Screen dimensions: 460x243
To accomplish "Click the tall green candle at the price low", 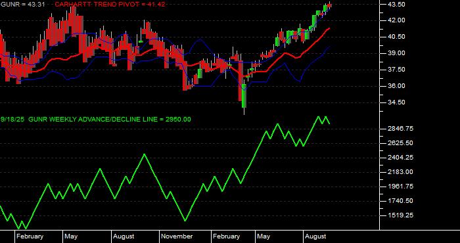I will (x=244, y=96).
